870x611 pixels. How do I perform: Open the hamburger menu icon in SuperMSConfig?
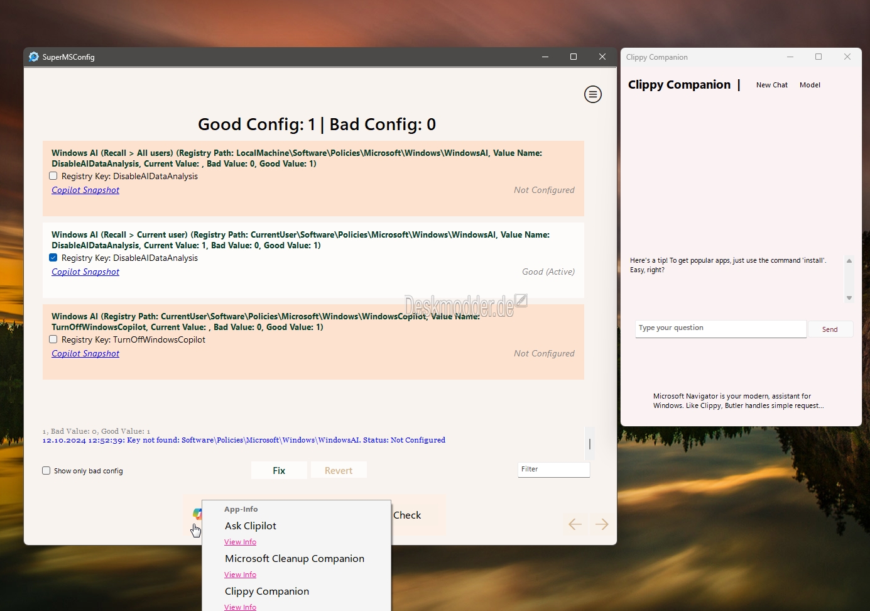593,94
